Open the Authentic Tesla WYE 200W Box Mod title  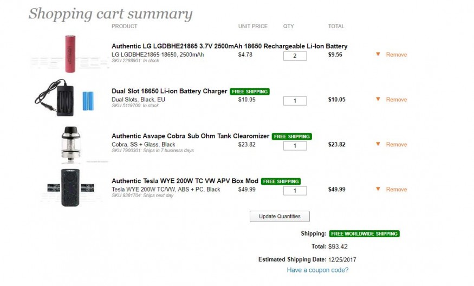click(x=185, y=181)
